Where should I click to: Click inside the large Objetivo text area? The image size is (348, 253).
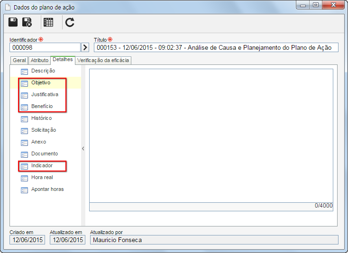[211, 136]
